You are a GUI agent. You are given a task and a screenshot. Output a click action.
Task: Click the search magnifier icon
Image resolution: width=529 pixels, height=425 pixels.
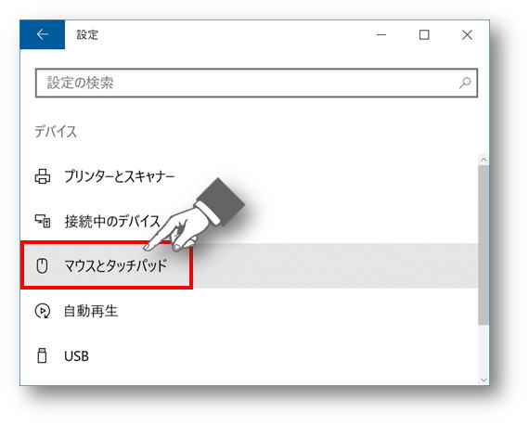465,83
